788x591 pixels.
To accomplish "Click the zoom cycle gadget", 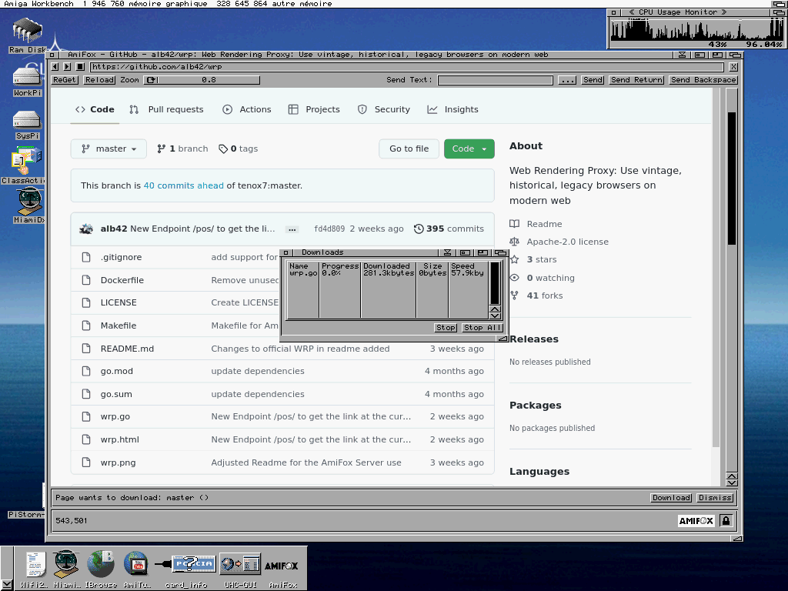I will (x=151, y=80).
